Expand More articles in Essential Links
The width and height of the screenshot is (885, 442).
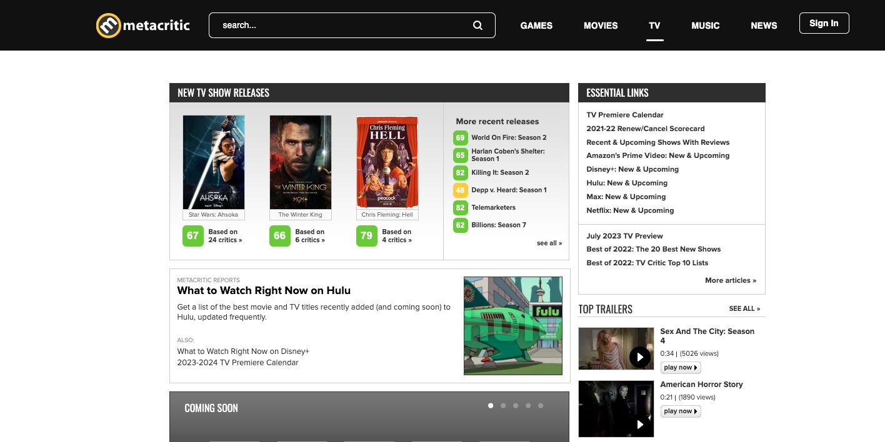pos(730,280)
